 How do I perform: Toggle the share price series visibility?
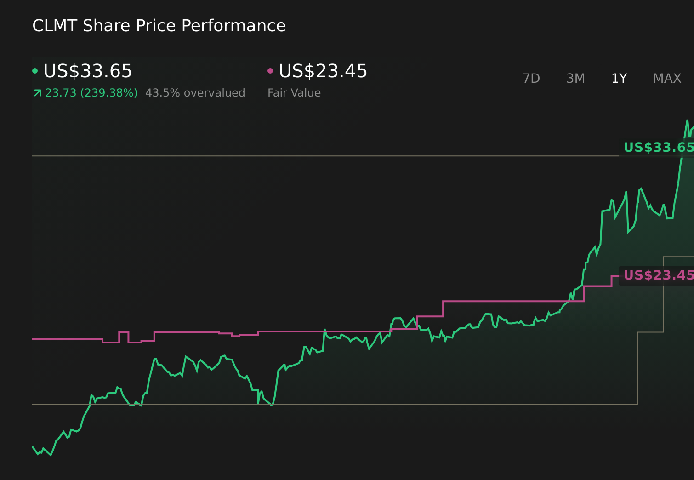tap(87, 71)
